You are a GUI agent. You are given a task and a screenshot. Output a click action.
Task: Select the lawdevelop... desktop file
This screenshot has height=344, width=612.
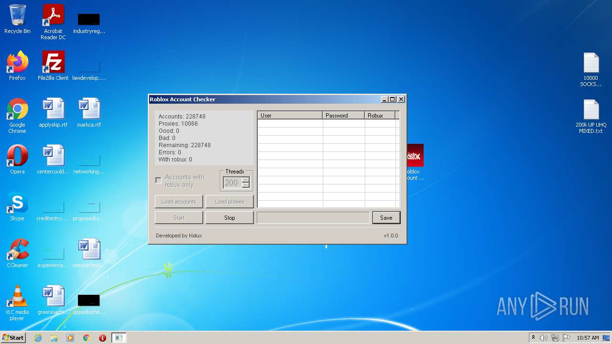tap(89, 69)
